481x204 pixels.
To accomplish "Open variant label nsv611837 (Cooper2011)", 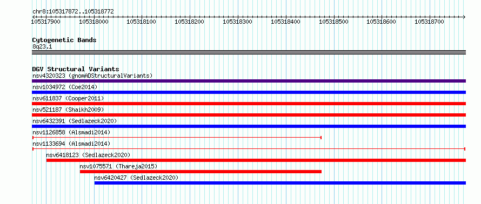I will pyautogui.click(x=68, y=98).
